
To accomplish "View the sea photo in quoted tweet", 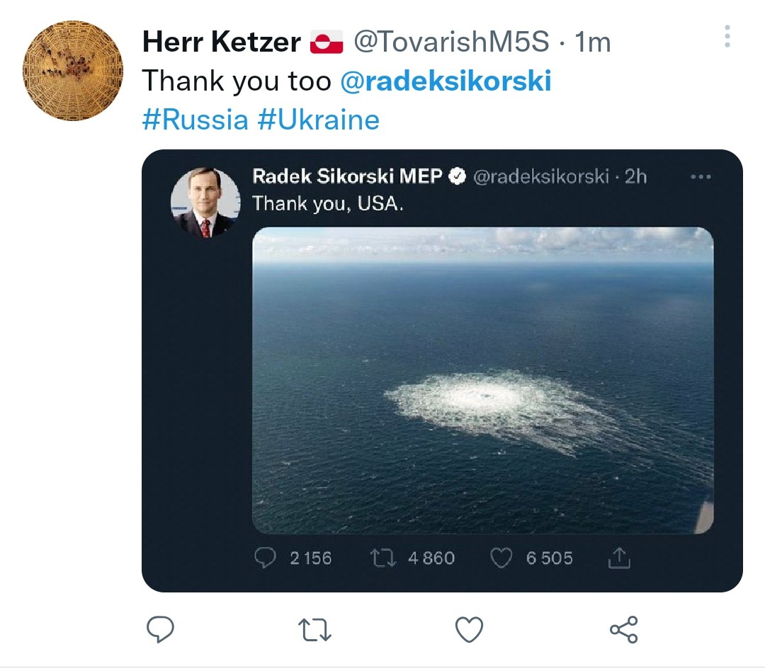I will coord(482,380).
